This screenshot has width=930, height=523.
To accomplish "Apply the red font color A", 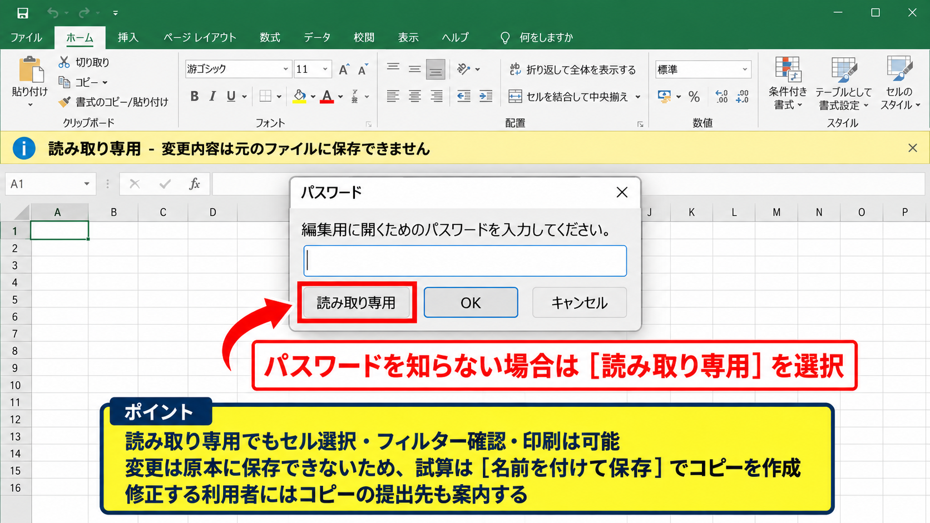I will point(328,96).
